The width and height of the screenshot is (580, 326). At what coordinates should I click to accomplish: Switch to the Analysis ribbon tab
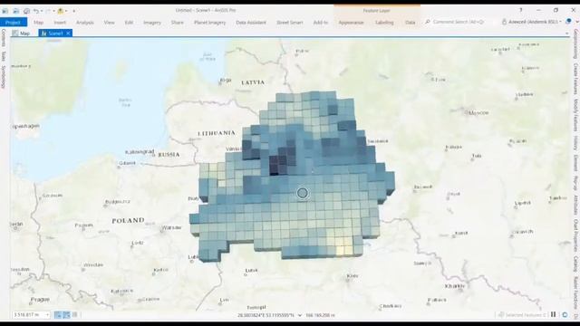84,22
